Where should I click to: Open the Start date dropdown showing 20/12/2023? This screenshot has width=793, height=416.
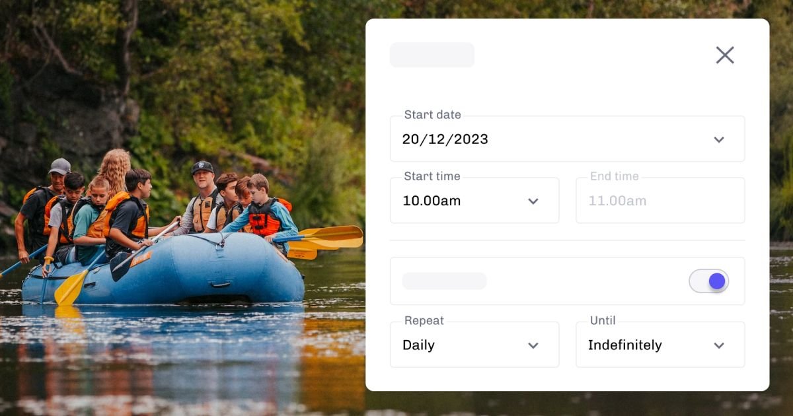555,139
